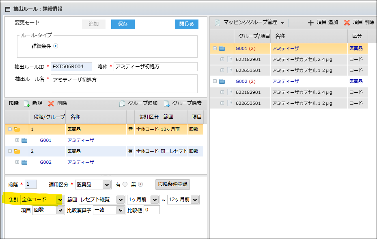Click file icon of 622653501 under G001 (2)
This screenshot has width=377, height=239.
pyautogui.click(x=230, y=70)
